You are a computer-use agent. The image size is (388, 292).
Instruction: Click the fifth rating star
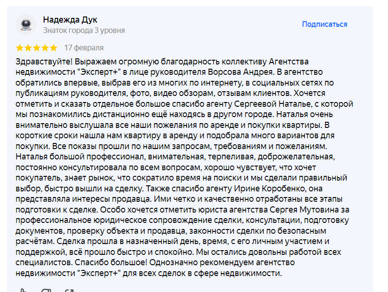point(54,48)
